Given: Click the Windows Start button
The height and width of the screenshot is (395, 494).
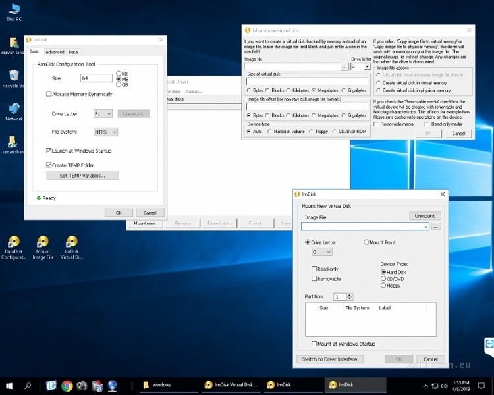Looking at the screenshot, I should tap(9, 386).
